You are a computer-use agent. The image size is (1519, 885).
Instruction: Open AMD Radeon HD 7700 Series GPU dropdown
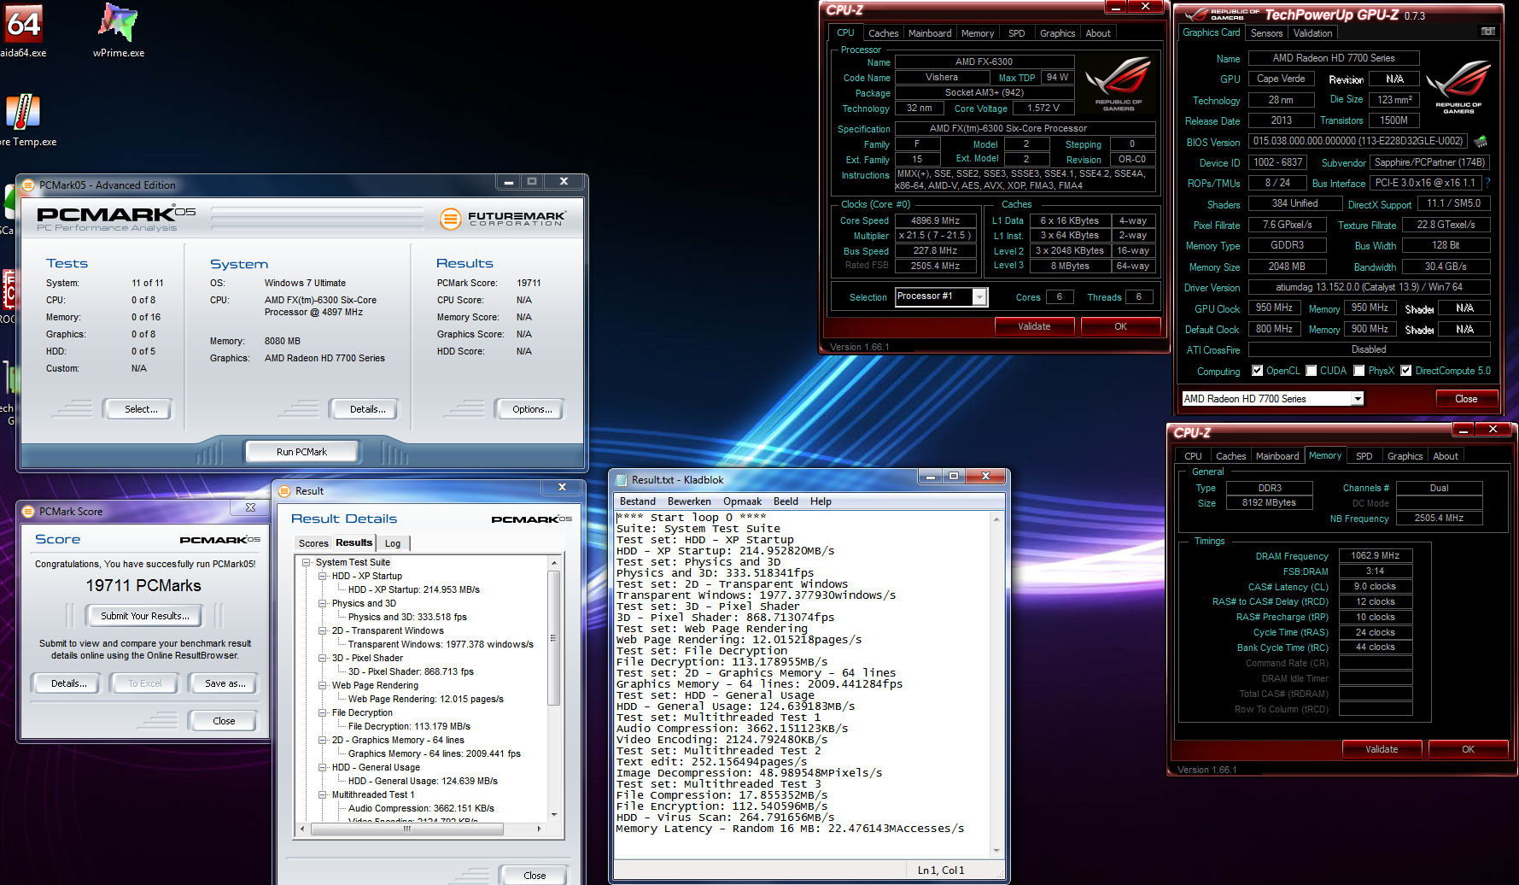pos(1357,399)
